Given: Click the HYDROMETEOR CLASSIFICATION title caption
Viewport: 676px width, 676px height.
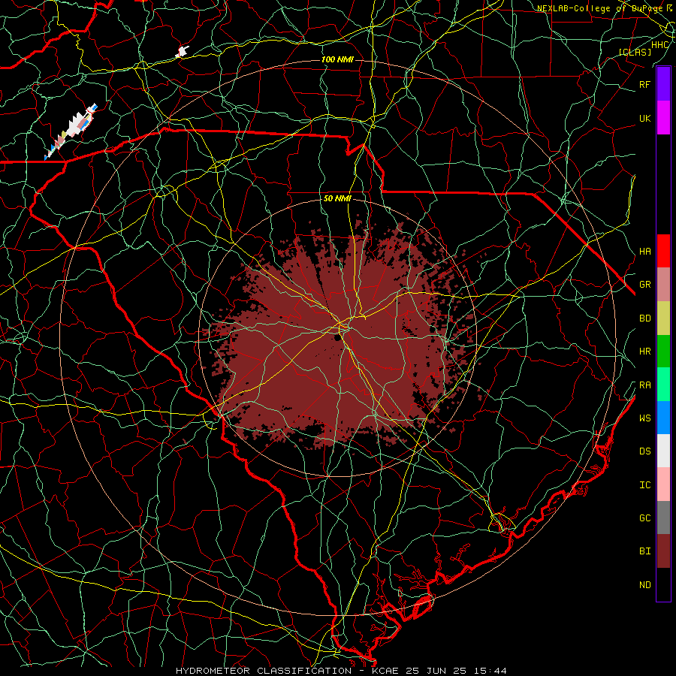Looking at the screenshot, I should pyautogui.click(x=341, y=671).
